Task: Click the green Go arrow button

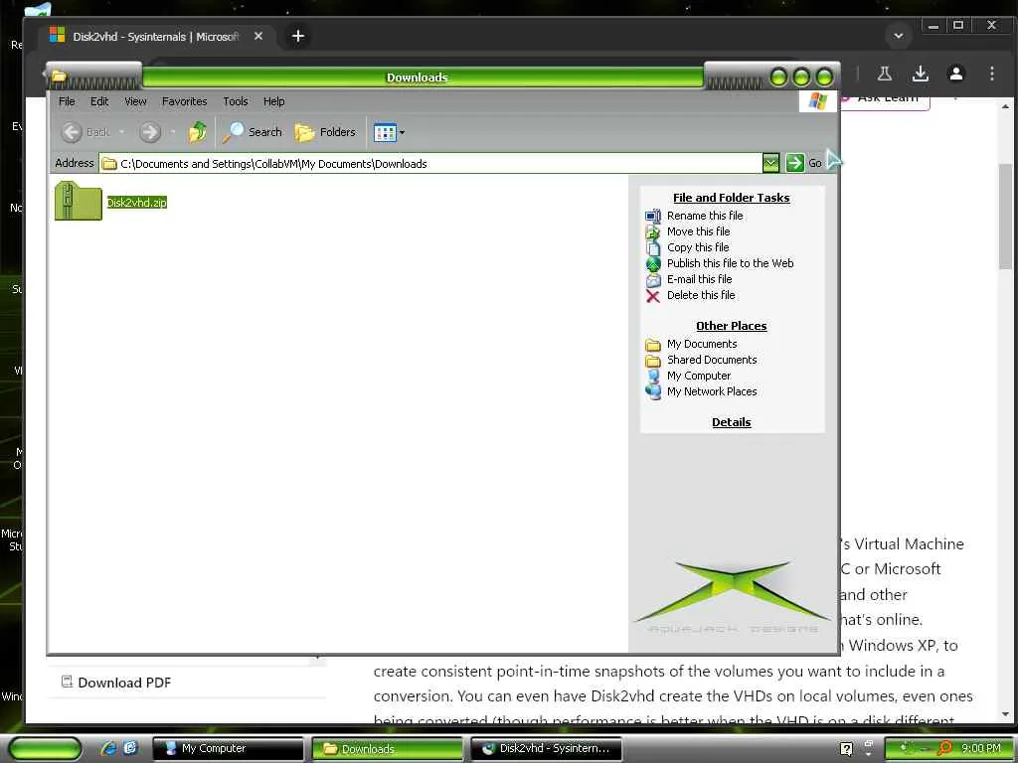Action: [x=794, y=163]
